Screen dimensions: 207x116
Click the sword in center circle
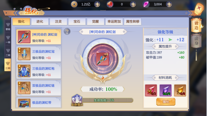click(102, 59)
